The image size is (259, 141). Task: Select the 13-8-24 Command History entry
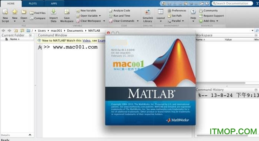pyautogui.click(x=228, y=95)
